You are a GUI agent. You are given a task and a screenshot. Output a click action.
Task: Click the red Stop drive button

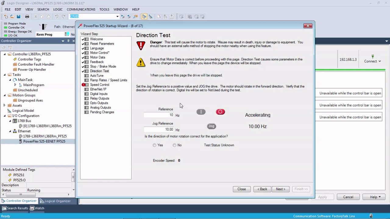point(220,112)
